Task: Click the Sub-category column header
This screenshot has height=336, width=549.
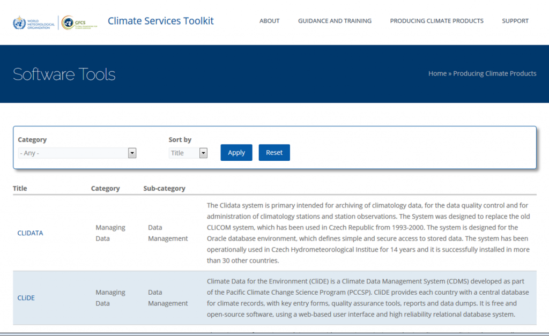Action: [164, 188]
